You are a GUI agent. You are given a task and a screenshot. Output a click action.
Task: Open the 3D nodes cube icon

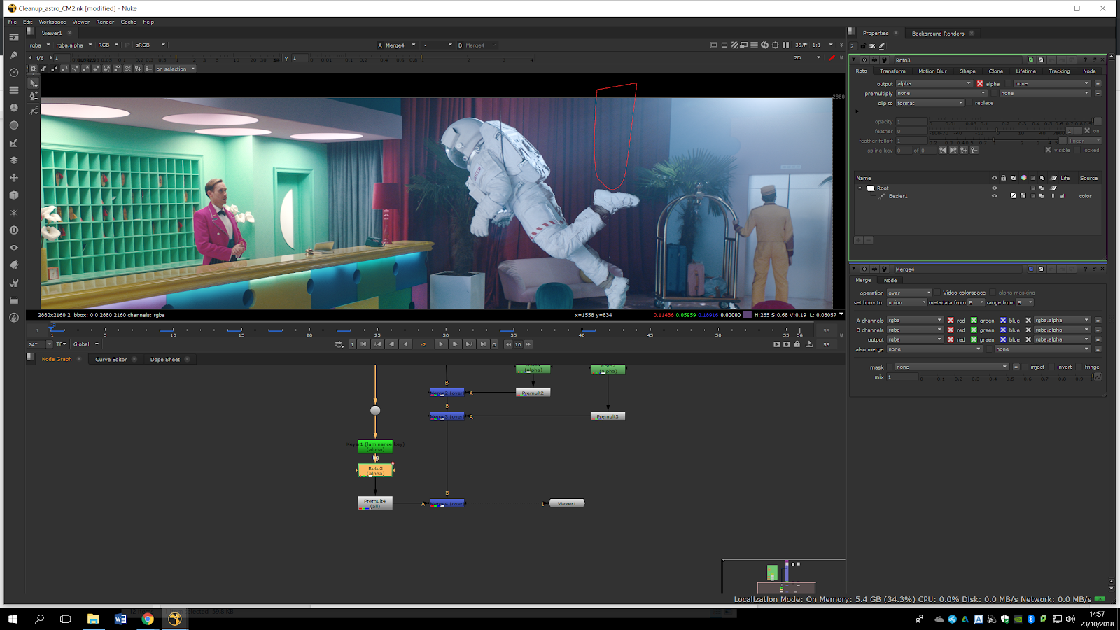click(x=14, y=195)
